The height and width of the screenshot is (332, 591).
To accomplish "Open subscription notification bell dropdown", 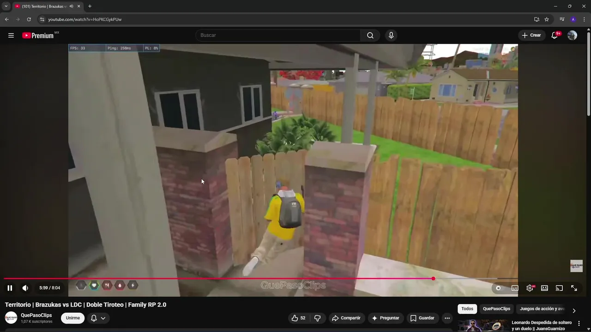I will pyautogui.click(x=98, y=318).
